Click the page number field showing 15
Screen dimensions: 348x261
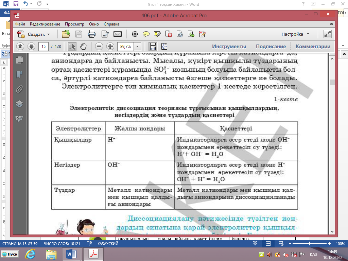coord(43,46)
